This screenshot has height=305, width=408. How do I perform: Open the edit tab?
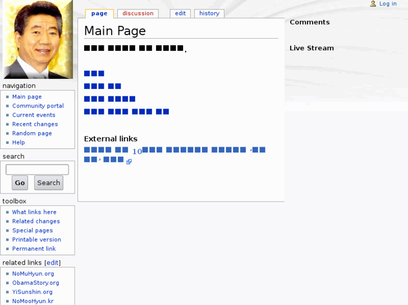180,13
